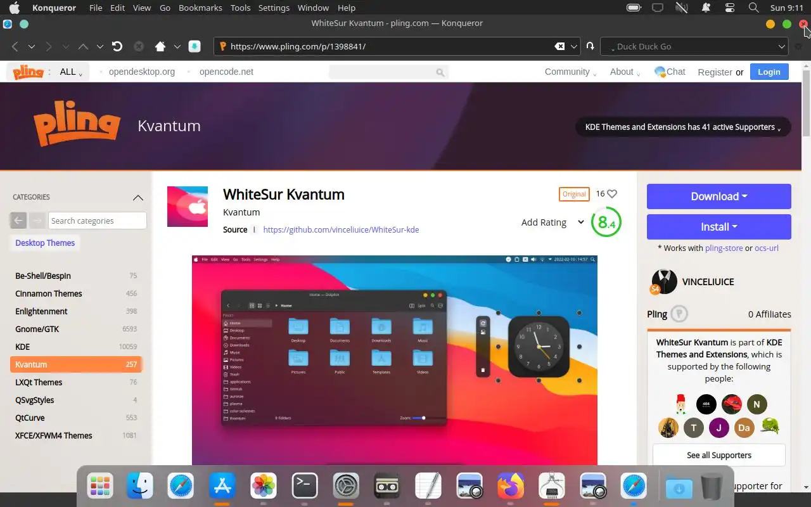Click the Pling logo in the site header

pos(29,72)
